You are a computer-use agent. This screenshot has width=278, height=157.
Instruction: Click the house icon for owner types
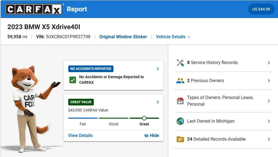click(180, 101)
